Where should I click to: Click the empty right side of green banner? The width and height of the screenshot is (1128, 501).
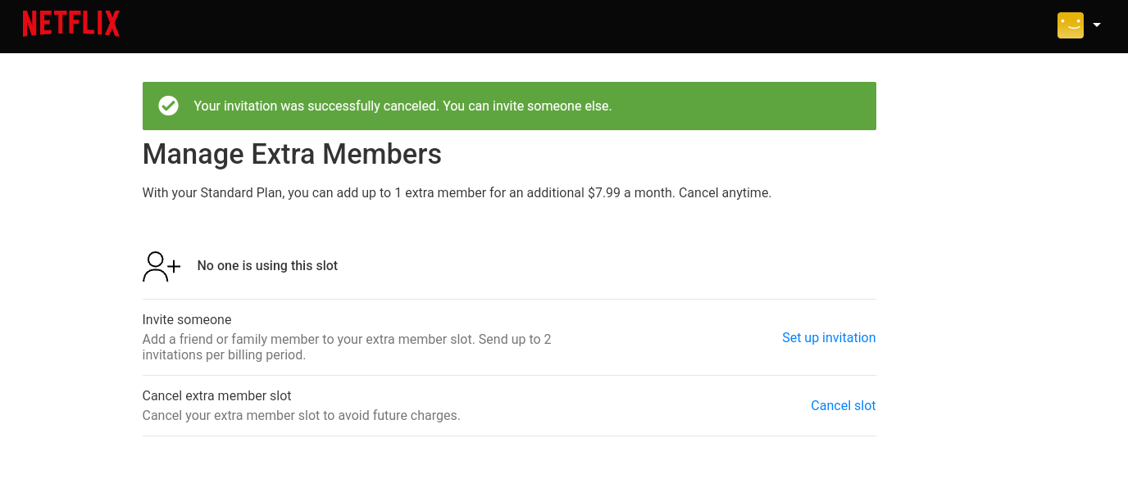tap(754, 106)
